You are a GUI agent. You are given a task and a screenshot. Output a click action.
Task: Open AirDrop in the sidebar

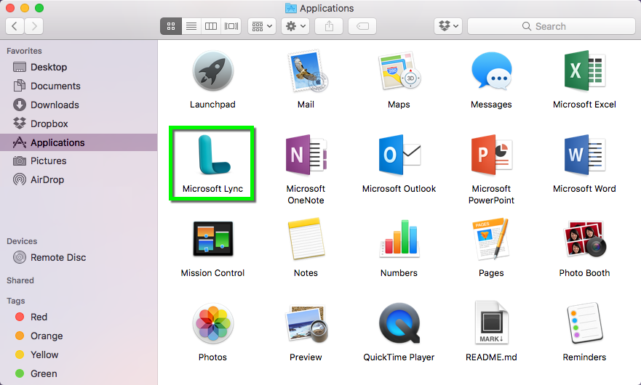click(x=79, y=179)
